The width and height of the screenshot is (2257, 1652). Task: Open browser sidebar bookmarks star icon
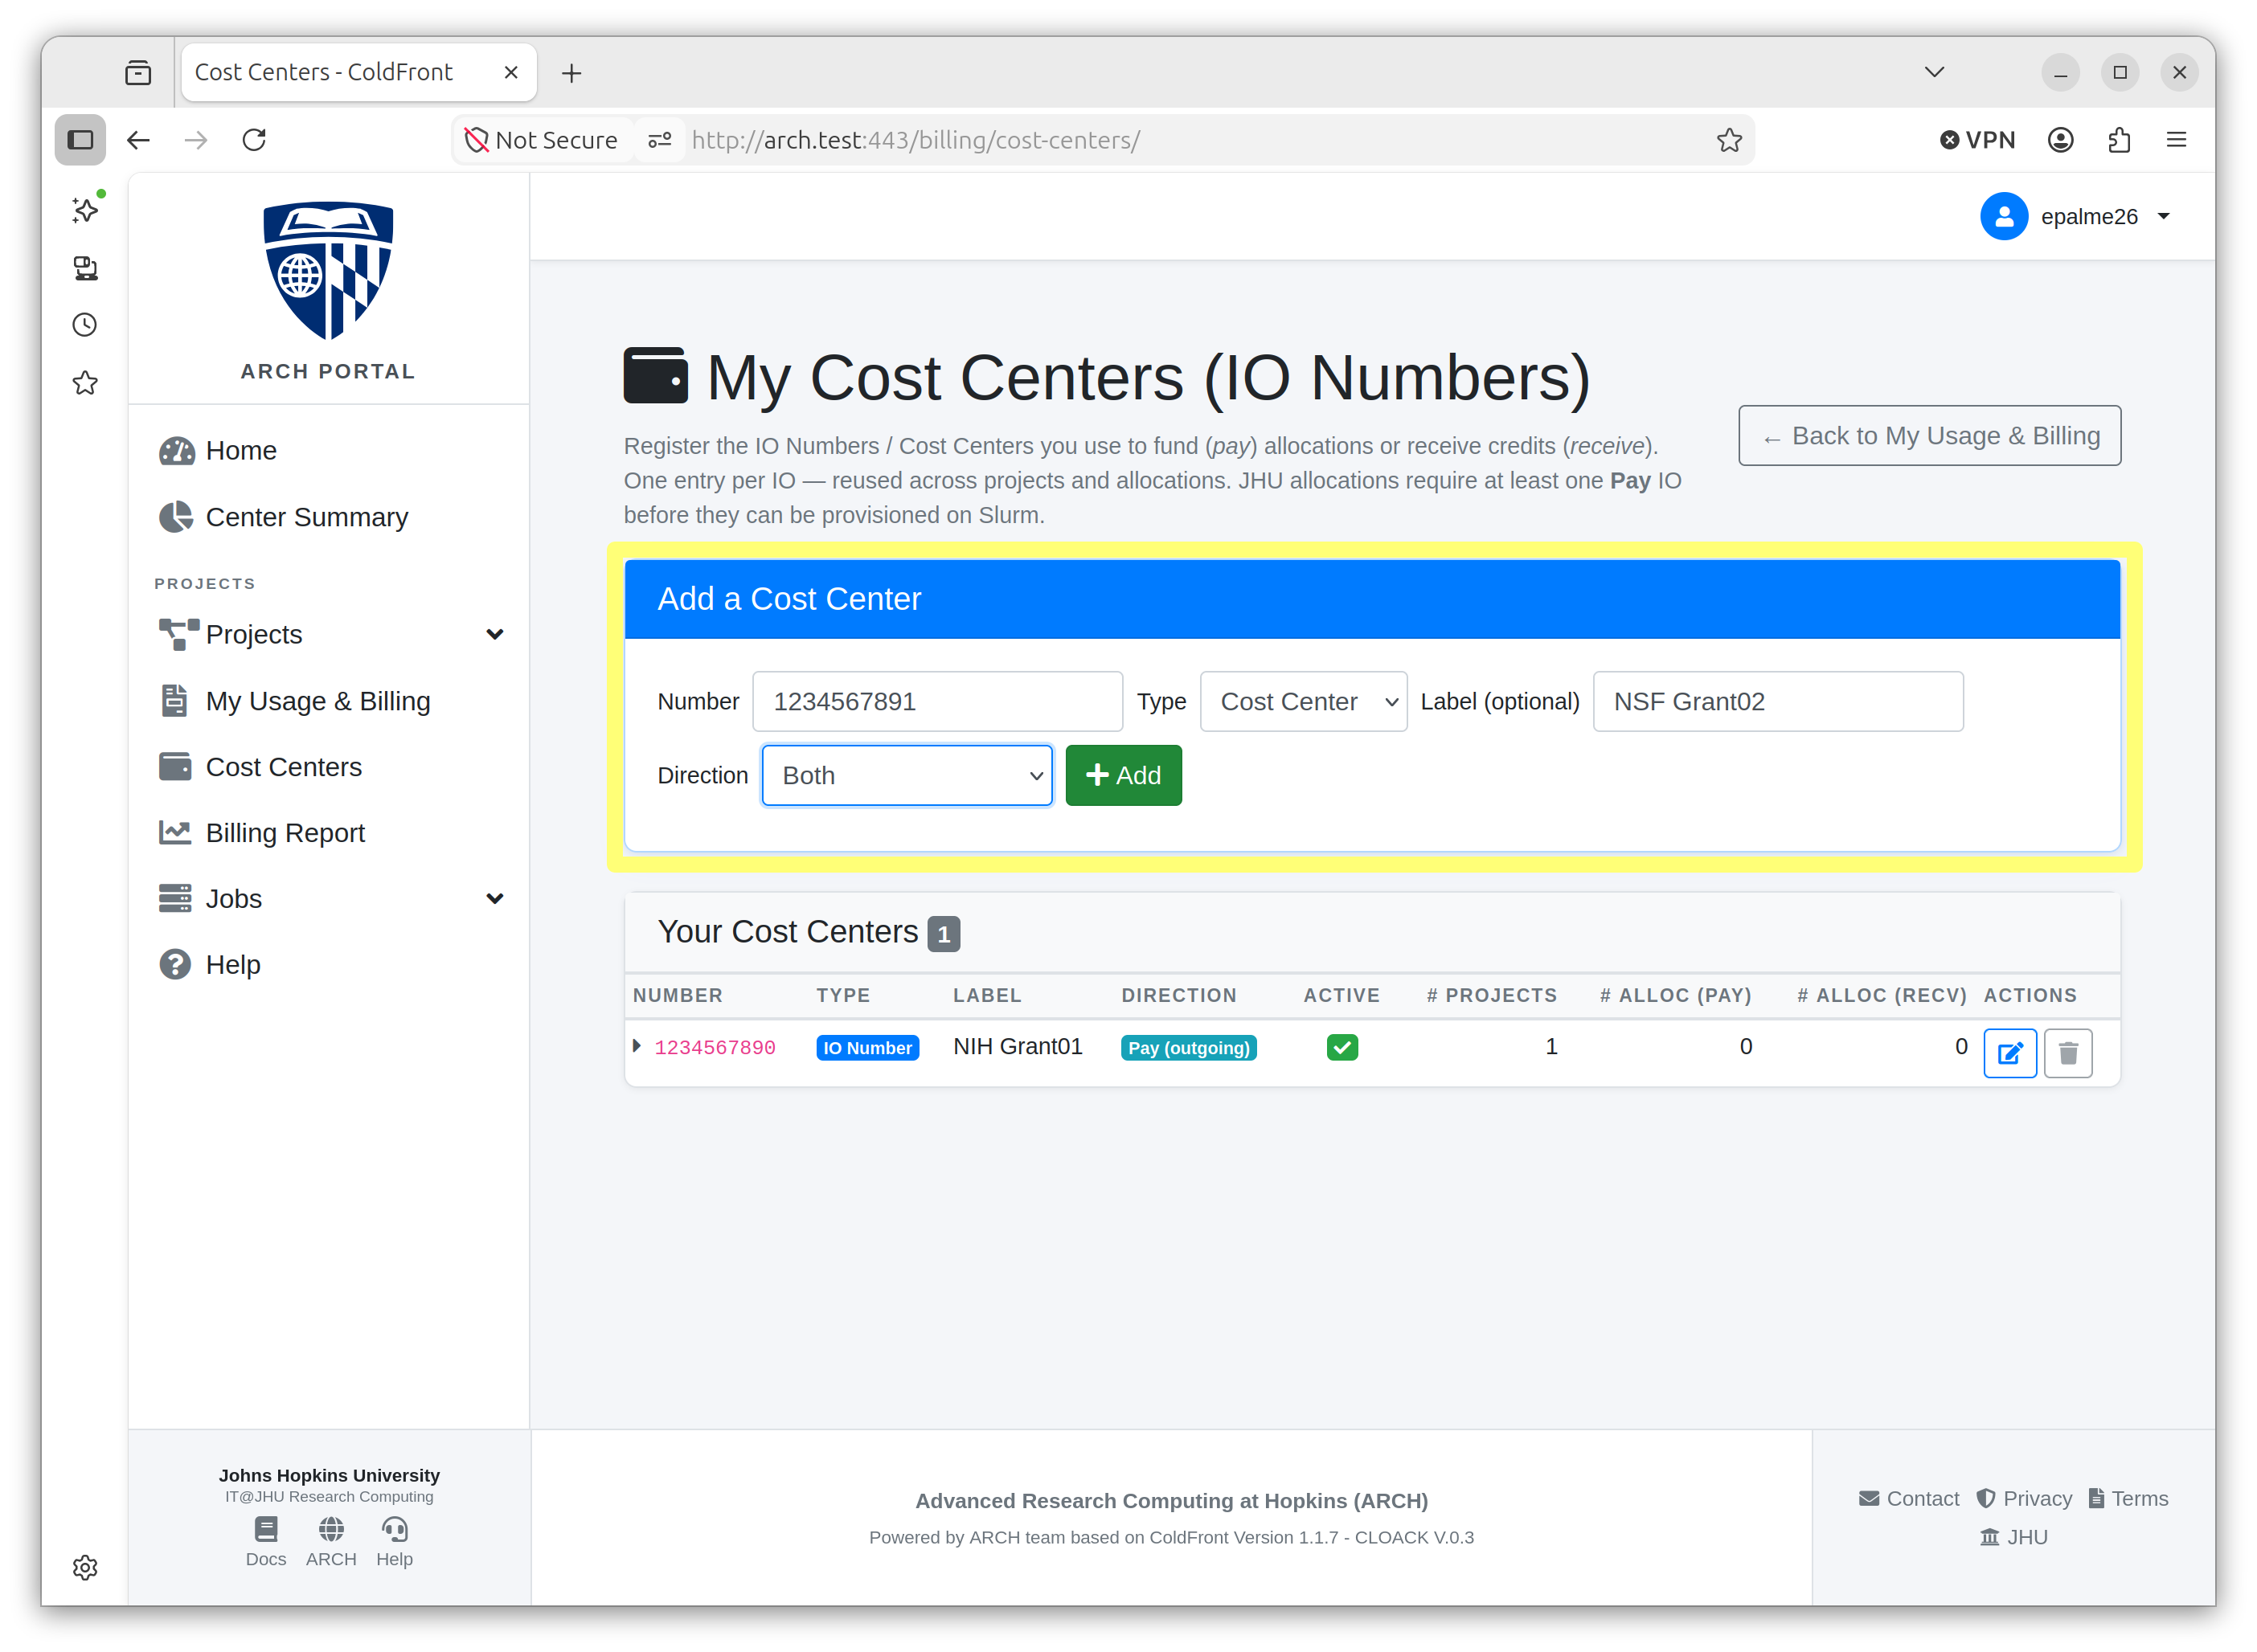click(x=85, y=383)
